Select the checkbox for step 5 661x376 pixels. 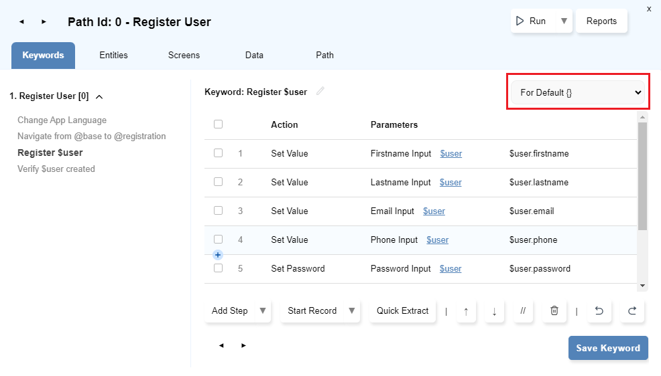tap(218, 268)
